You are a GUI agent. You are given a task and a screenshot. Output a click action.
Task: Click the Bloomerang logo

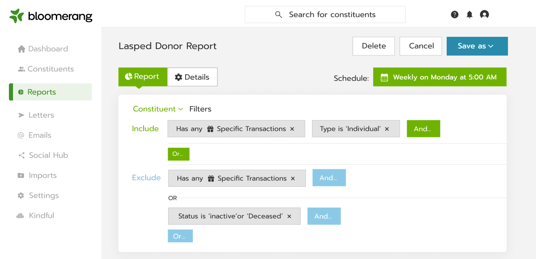click(x=51, y=16)
